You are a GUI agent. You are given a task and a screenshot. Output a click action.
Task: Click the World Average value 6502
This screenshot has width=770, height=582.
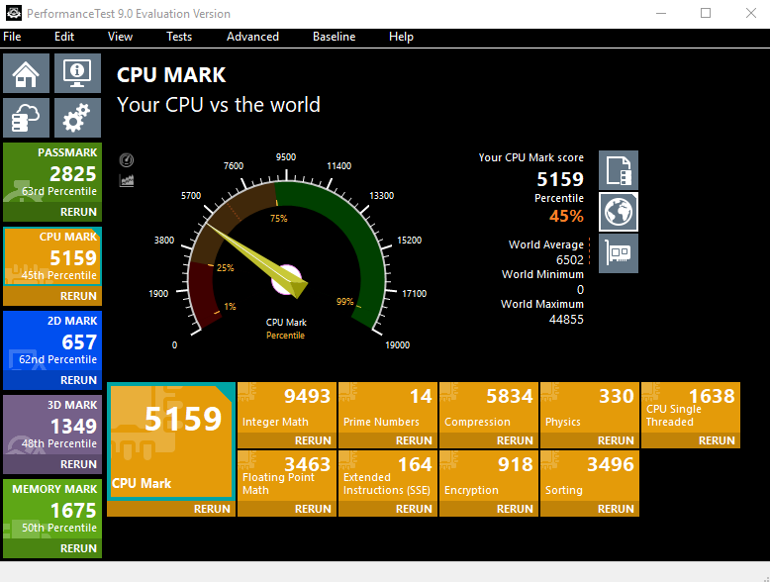pos(570,259)
